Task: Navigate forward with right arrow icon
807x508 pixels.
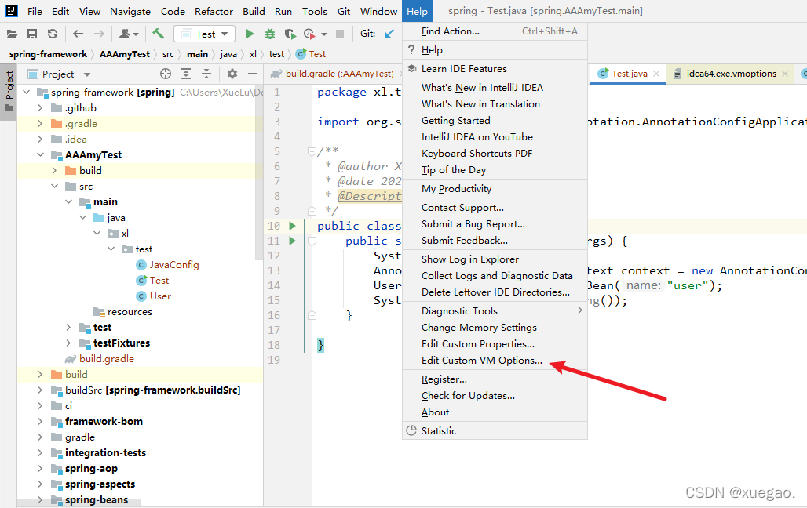Action: tap(99, 34)
